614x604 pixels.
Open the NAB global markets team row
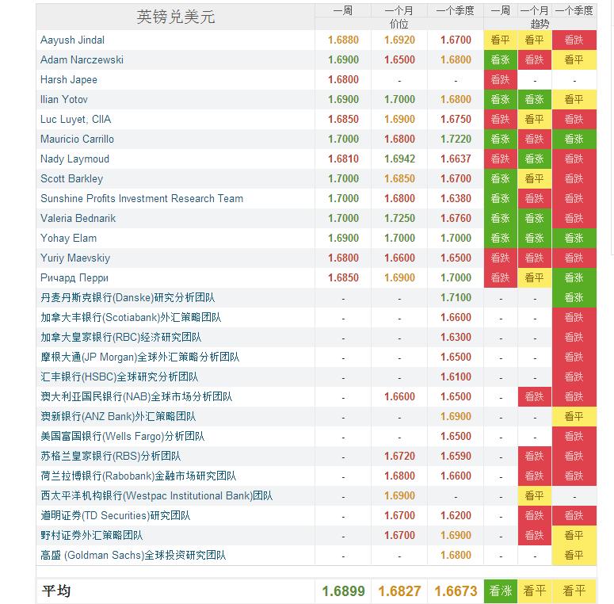coord(136,396)
